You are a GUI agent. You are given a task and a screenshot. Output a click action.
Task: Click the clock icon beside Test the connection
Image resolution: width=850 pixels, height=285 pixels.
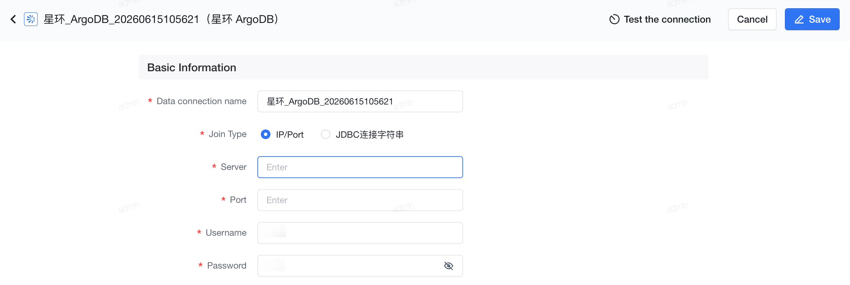tap(614, 19)
